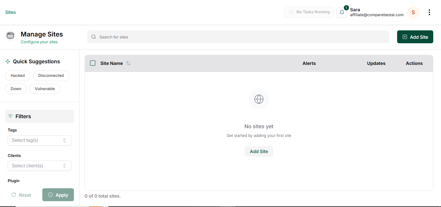Open the notifications bell

[342, 12]
